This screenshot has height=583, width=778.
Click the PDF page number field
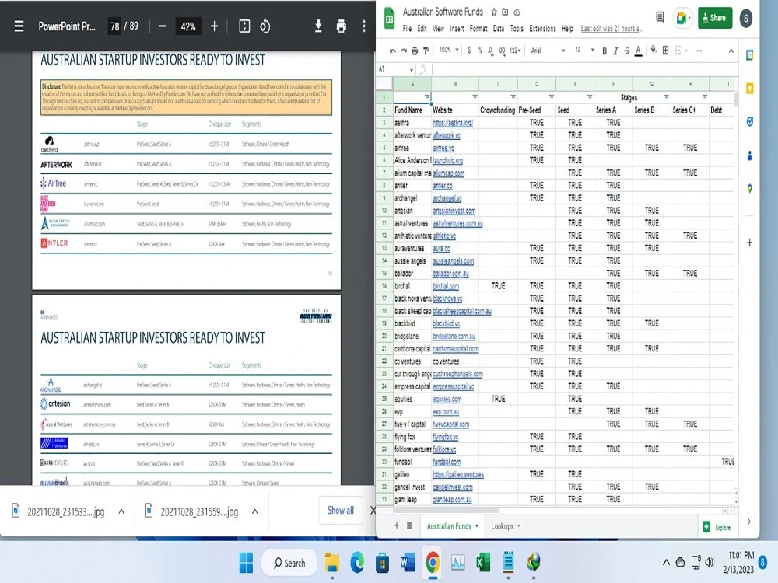point(114,26)
